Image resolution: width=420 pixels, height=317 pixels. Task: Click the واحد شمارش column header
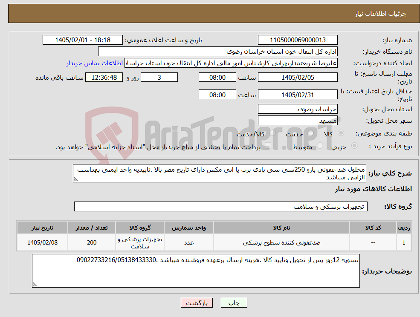pos(188,228)
